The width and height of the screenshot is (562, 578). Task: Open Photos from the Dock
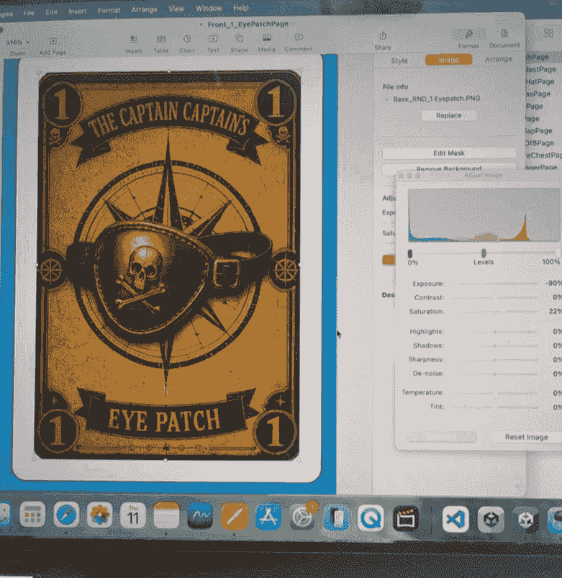(99, 515)
